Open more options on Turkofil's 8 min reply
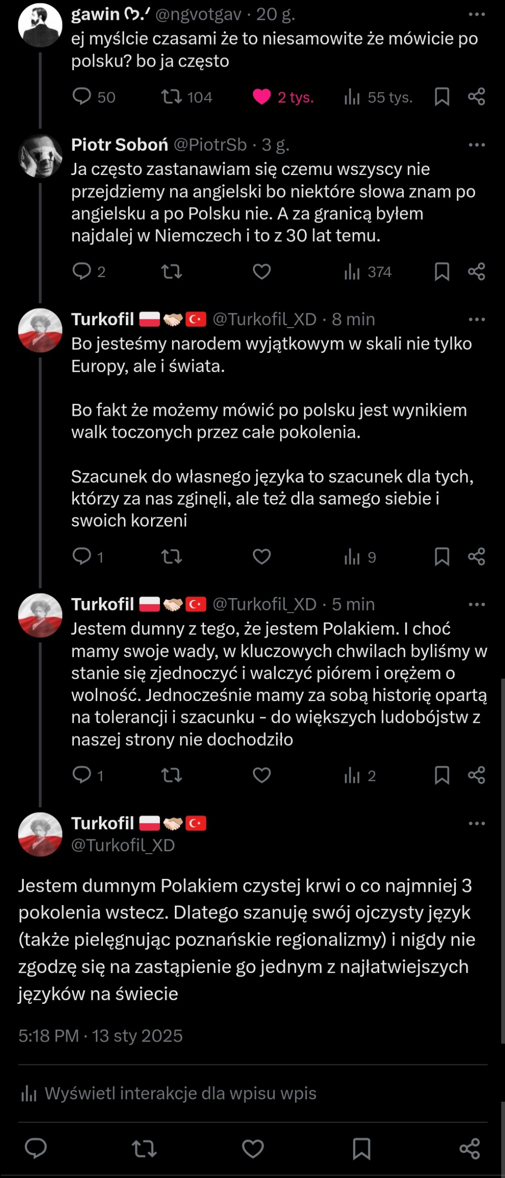 coord(476,320)
